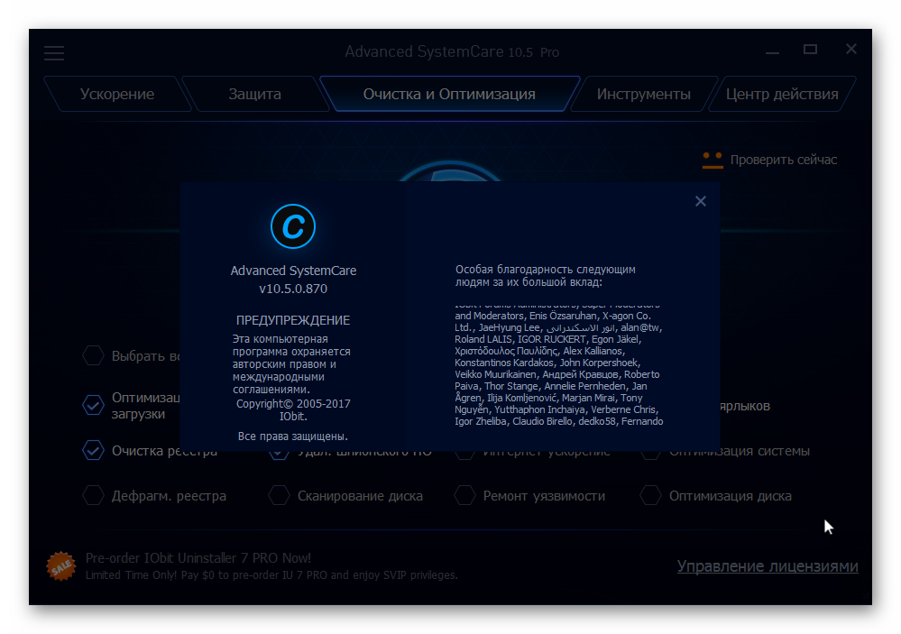
Task: Switch to the Ускорение tab
Action: [x=116, y=94]
